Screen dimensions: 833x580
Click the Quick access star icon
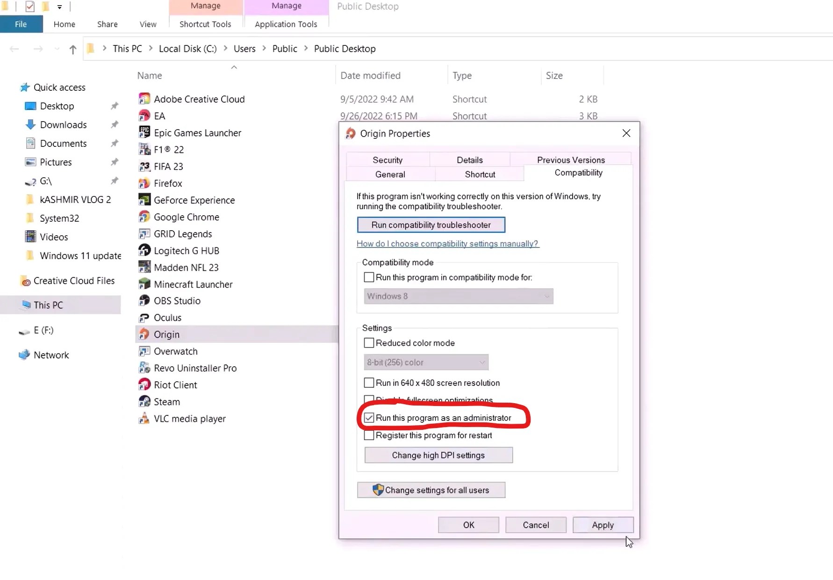25,87
